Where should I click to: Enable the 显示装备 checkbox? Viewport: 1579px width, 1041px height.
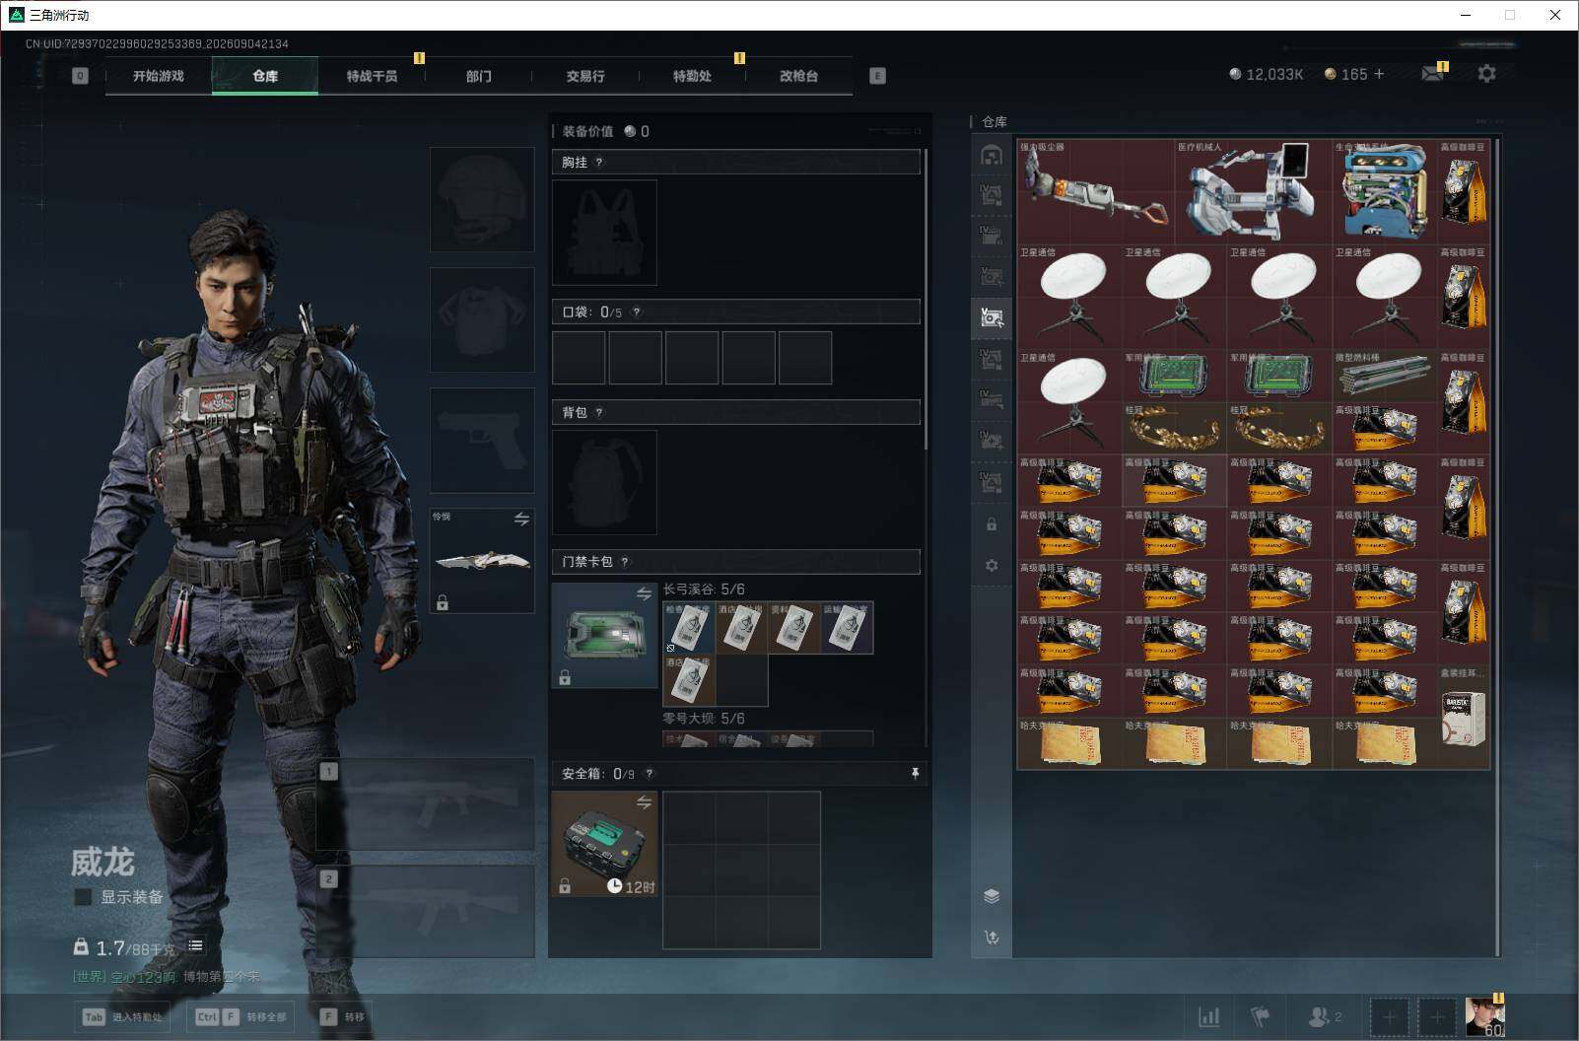[x=84, y=897]
